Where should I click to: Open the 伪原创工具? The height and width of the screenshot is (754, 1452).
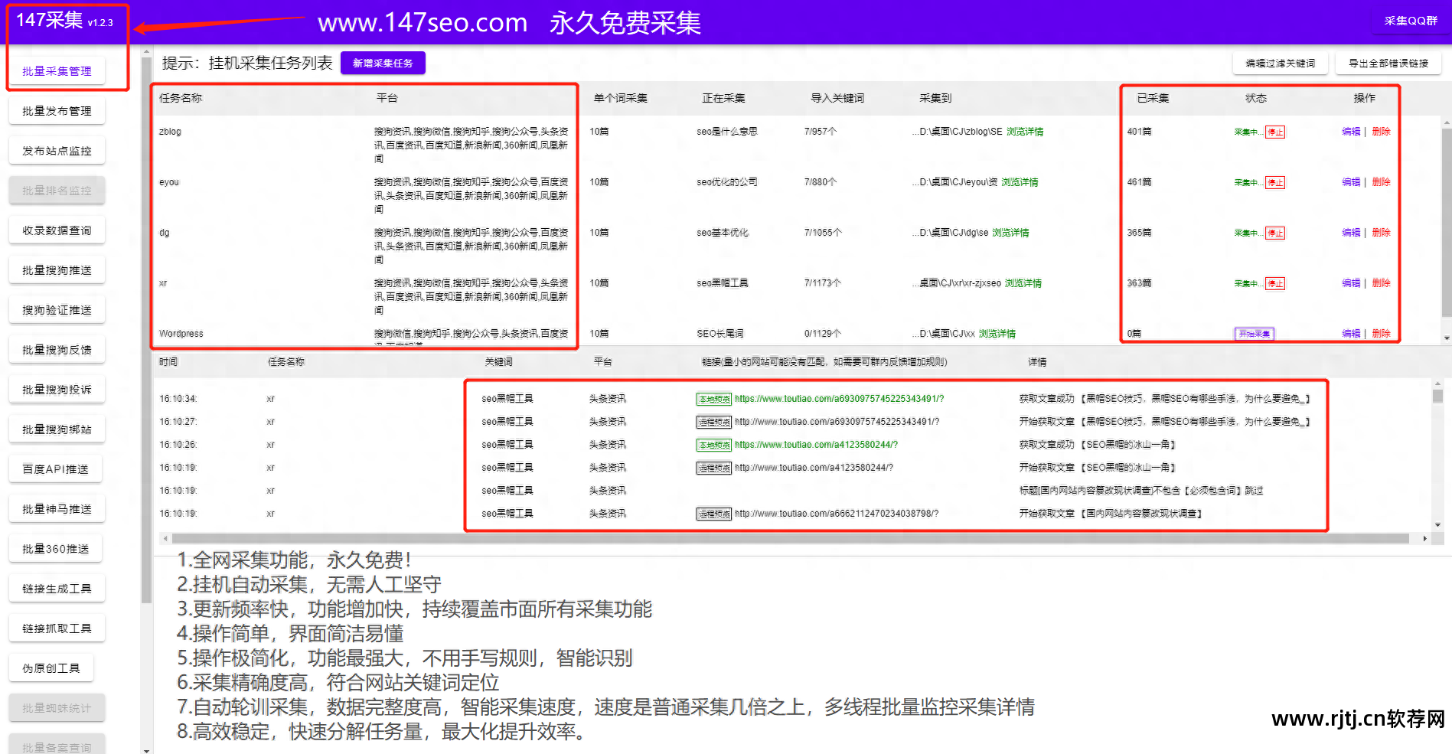coord(51,667)
